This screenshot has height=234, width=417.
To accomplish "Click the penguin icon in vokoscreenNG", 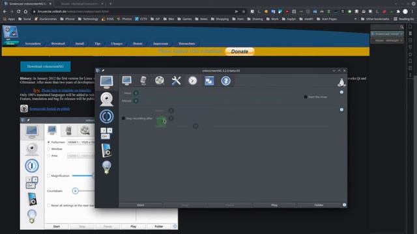I will (x=341, y=83).
